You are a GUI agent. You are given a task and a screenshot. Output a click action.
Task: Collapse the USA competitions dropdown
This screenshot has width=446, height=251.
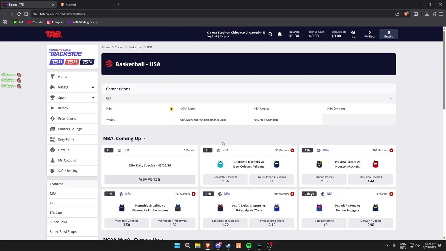pos(390,99)
